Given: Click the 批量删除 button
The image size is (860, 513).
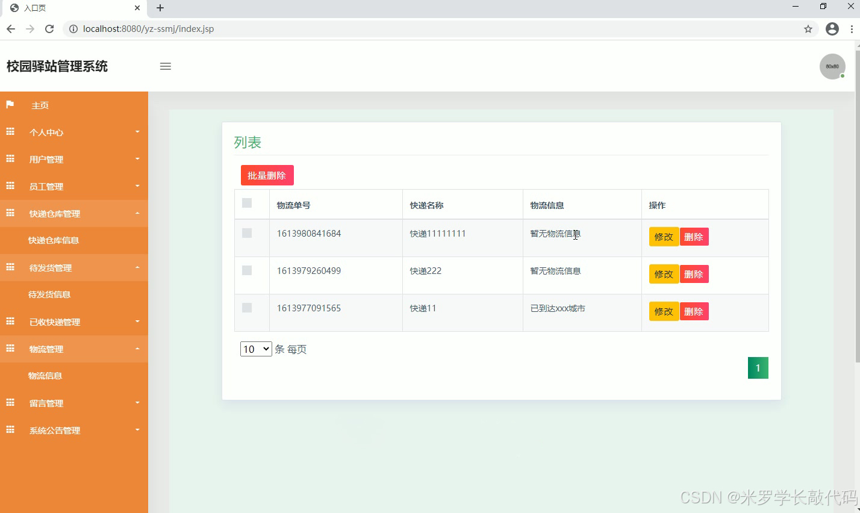Looking at the screenshot, I should (267, 175).
